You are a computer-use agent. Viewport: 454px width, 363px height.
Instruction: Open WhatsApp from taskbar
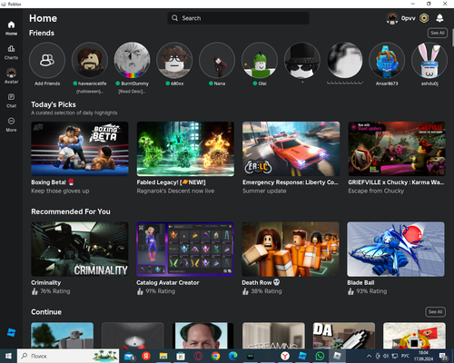(320, 356)
